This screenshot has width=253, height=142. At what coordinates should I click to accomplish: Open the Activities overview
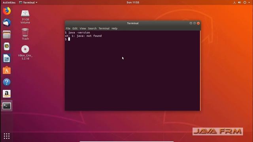[x=9, y=2]
